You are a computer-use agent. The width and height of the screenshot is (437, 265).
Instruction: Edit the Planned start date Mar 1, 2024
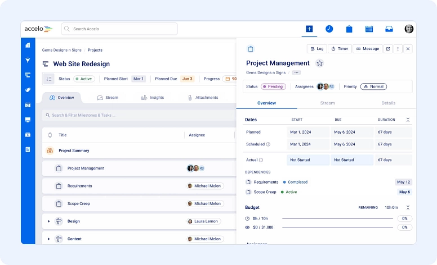(x=308, y=132)
